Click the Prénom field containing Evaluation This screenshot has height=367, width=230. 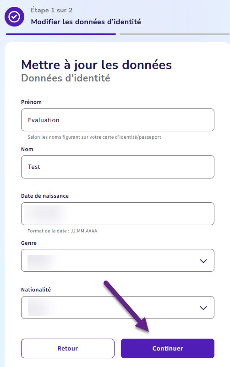click(118, 120)
